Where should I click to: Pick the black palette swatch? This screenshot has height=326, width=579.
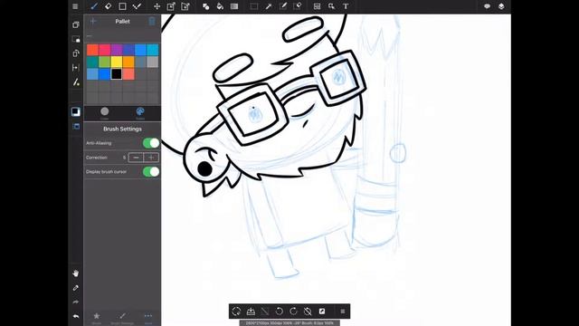[x=117, y=74]
